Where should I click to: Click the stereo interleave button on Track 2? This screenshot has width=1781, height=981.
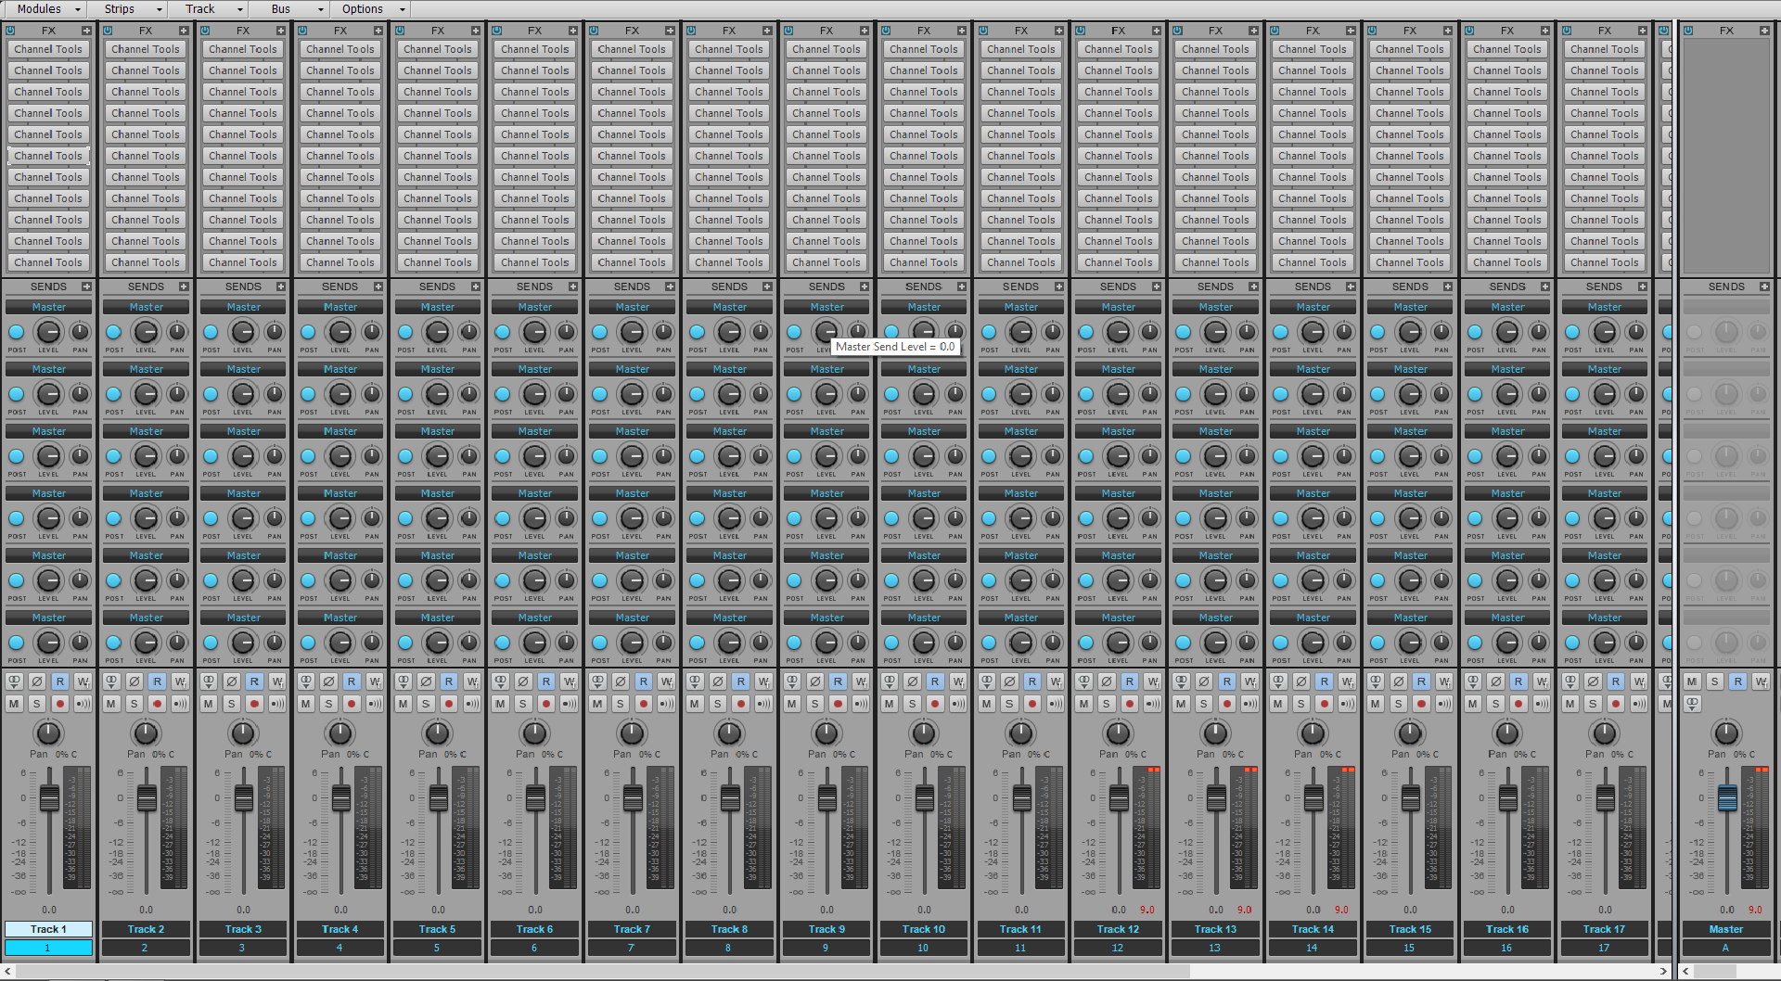tap(111, 682)
